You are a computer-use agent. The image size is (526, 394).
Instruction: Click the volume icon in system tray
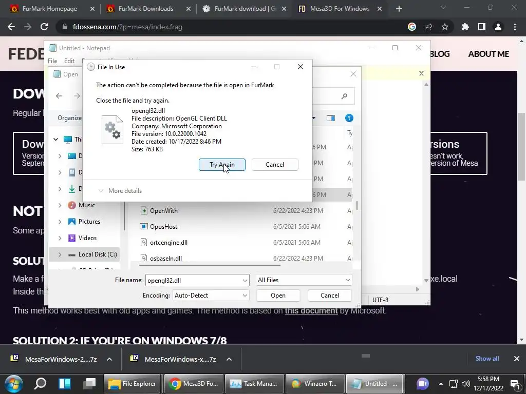465,384
